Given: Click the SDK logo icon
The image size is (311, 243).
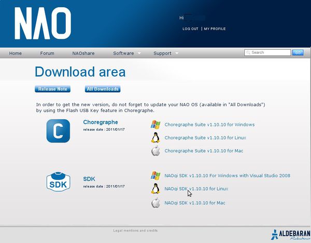Looking at the screenshot, I should 58,182.
